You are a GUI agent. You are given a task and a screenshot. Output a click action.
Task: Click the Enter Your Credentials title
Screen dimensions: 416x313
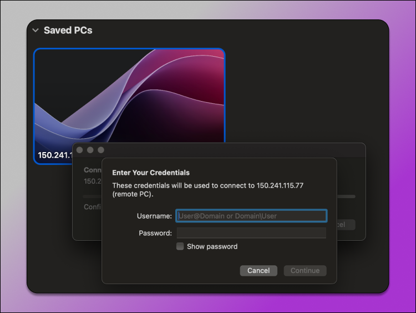point(151,173)
